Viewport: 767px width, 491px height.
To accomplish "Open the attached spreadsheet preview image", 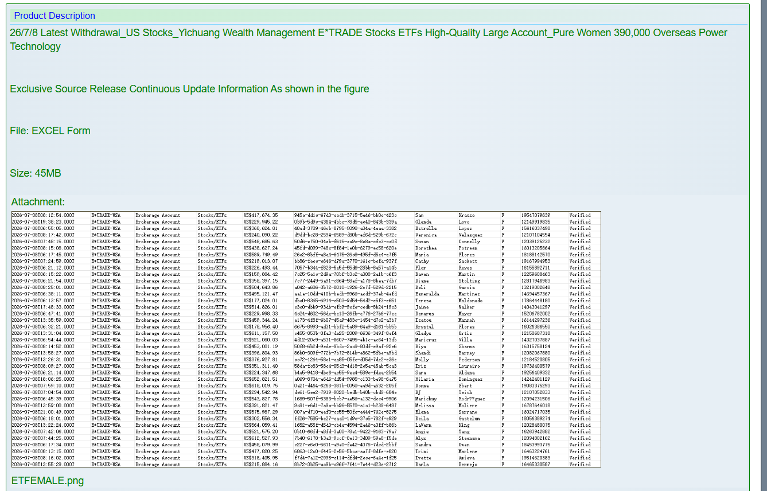I will (306, 339).
